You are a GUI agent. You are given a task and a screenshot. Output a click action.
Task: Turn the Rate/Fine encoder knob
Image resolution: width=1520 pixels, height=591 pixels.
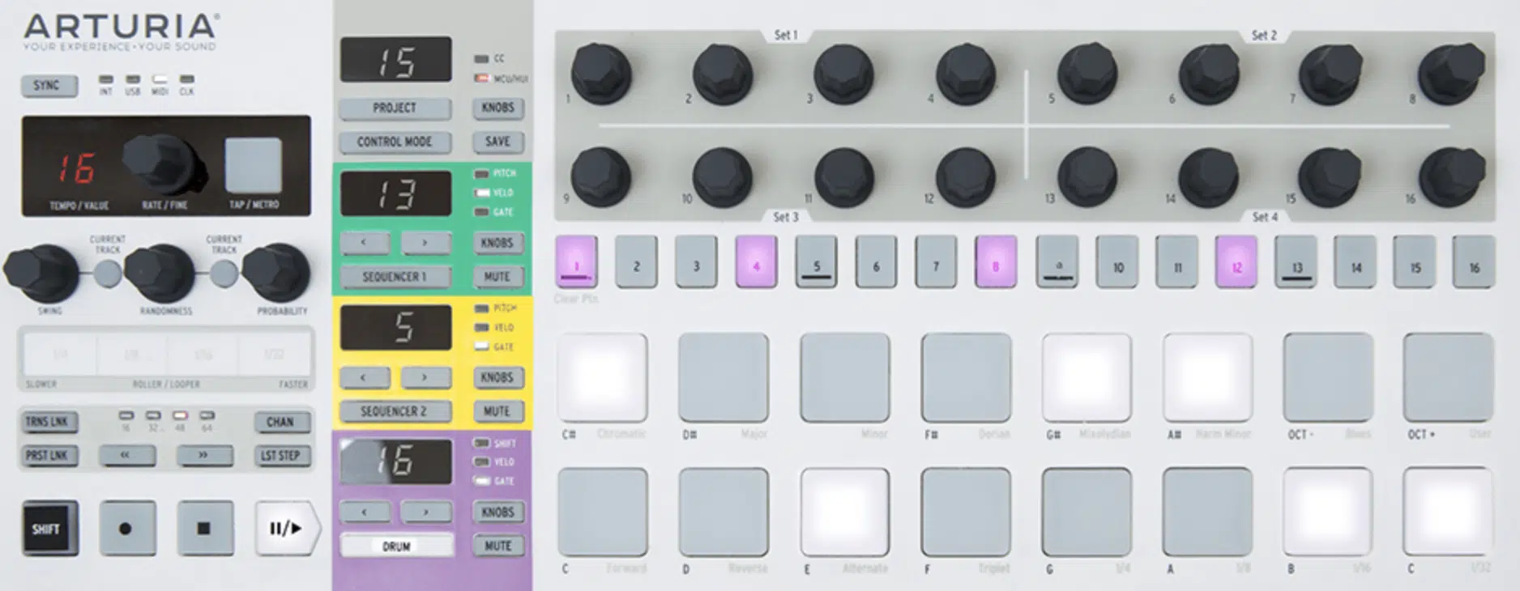[x=161, y=164]
